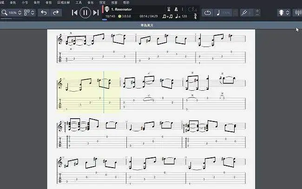302x189 pixels.
Task: Click the triplet feel eighth-note setting
Action: click(x=168, y=16)
